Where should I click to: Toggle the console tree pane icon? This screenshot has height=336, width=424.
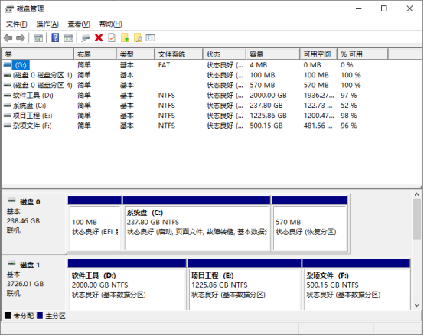click(38, 38)
